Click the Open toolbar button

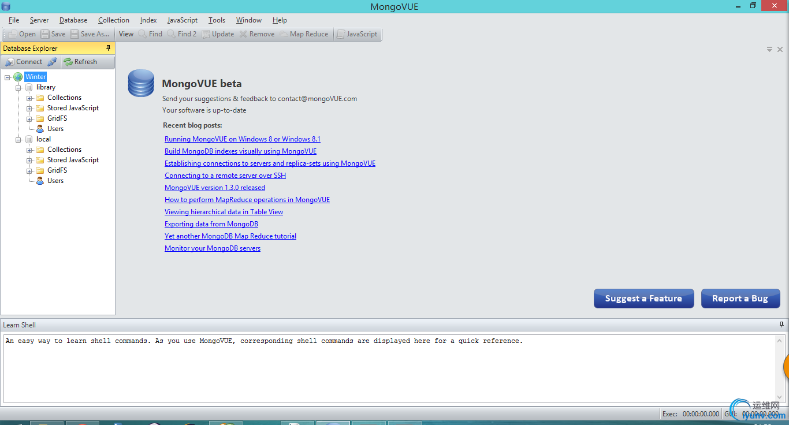pyautogui.click(x=22, y=34)
